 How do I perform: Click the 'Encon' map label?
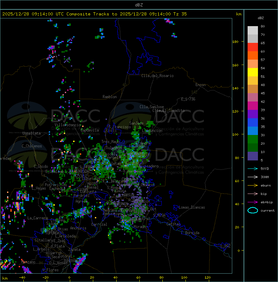[x=200, y=85]
